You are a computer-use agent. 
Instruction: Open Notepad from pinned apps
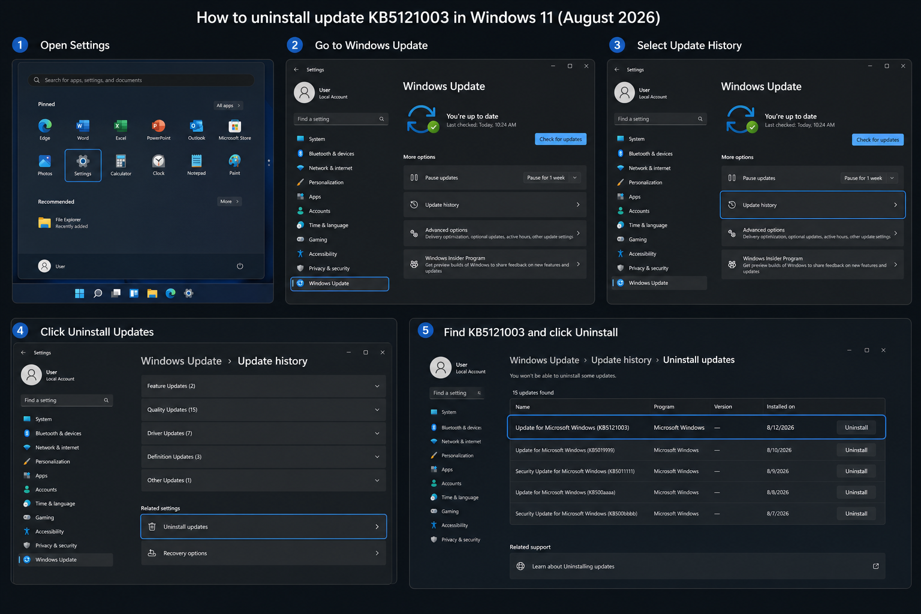[196, 164]
